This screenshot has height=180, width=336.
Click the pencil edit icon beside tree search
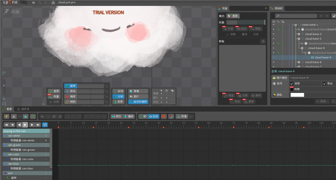[x=334, y=16]
